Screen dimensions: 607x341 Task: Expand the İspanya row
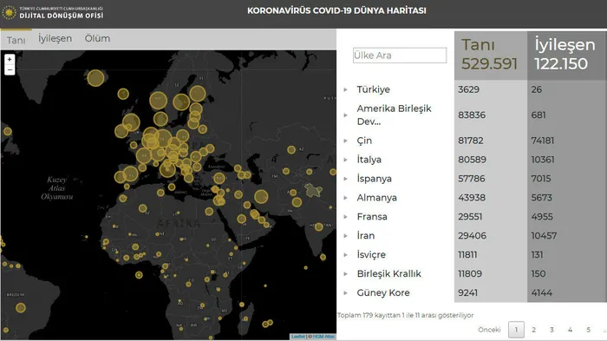tap(345, 179)
